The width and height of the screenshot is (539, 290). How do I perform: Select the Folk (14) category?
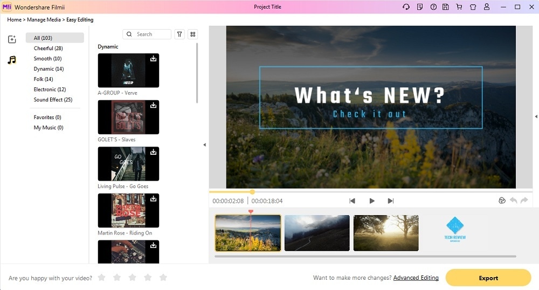[43, 79]
